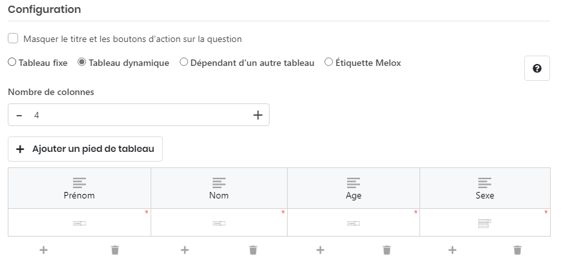Choose the Étiquette Melox radio option
563x276 pixels.
click(329, 63)
